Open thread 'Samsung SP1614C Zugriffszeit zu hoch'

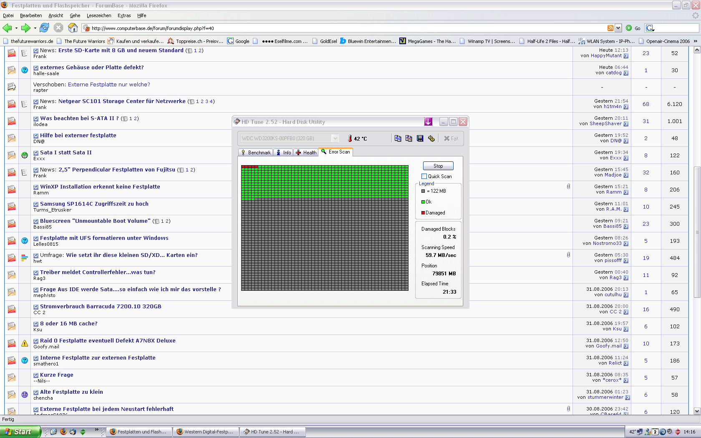tap(94, 204)
